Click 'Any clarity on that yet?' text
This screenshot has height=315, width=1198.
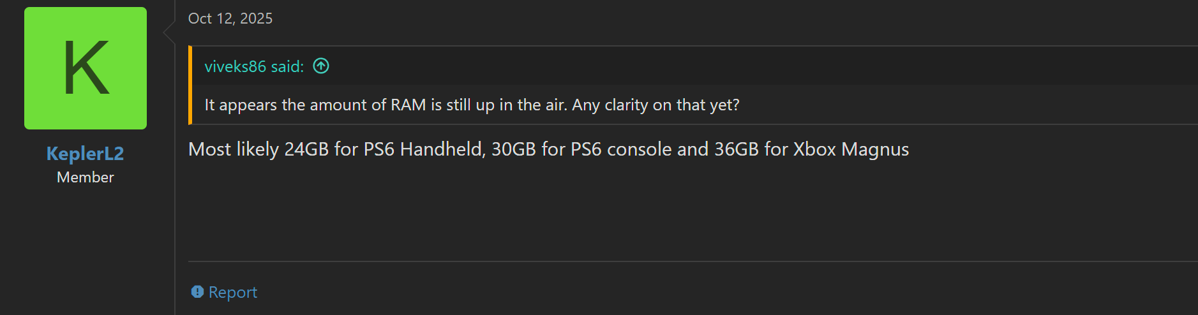(x=655, y=105)
